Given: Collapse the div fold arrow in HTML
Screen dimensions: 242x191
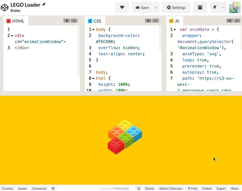Looking at the screenshot, I should [x=12, y=36].
